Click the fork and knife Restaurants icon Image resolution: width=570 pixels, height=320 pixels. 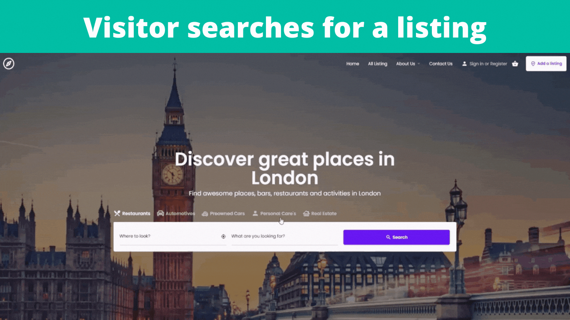click(x=117, y=213)
